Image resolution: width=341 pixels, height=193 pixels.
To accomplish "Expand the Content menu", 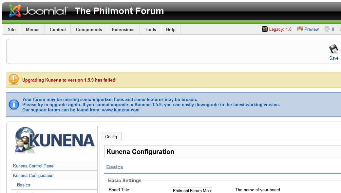I will point(58,29).
